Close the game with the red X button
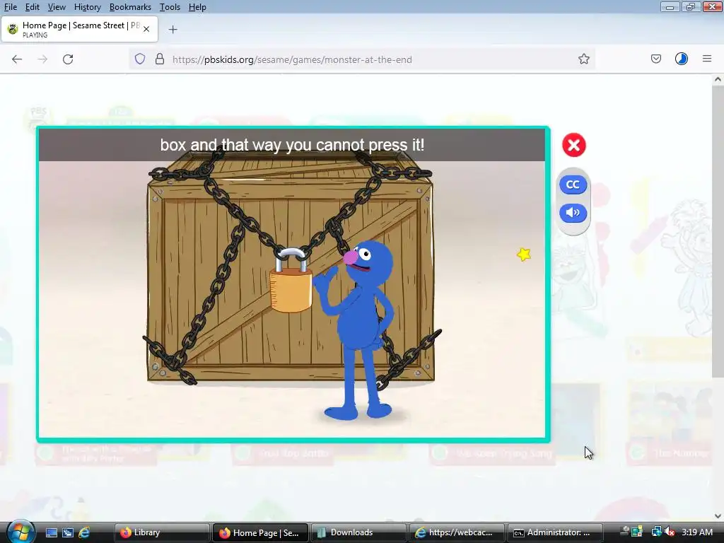The width and height of the screenshot is (724, 543). point(573,145)
